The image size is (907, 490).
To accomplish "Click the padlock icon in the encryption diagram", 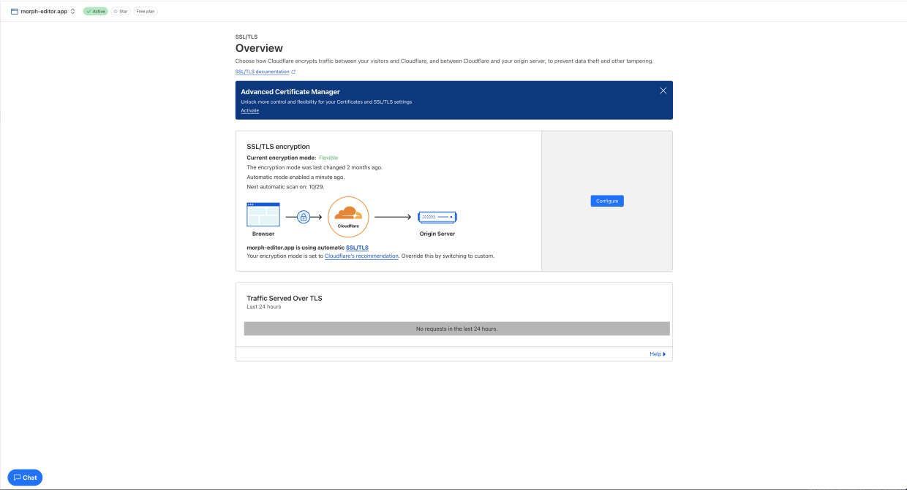I will click(304, 217).
